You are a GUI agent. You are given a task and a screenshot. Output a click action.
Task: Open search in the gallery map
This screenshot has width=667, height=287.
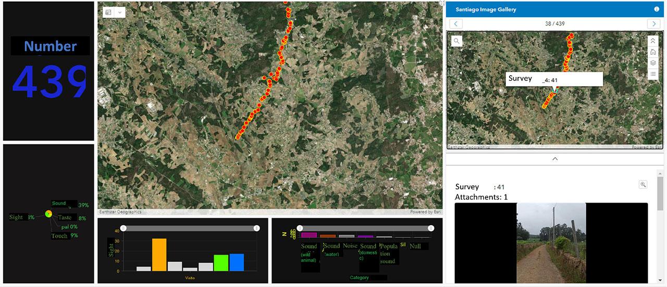[x=456, y=41]
